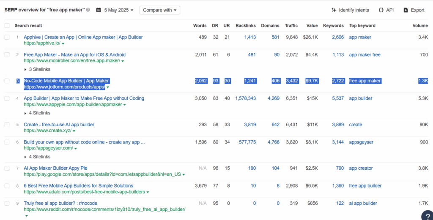
Task: Open URL dropdown arrow for play.google.com link
Action: 184,175
